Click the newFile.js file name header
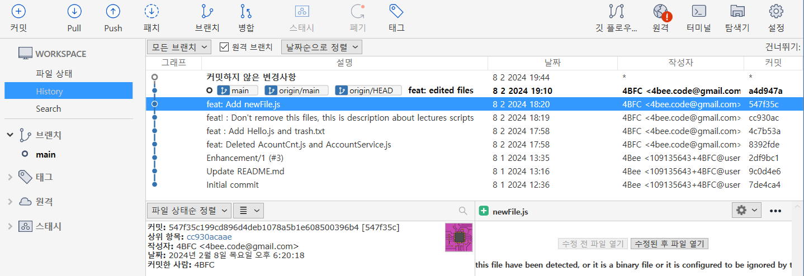Viewport: 804px width, 276px height. click(510, 211)
